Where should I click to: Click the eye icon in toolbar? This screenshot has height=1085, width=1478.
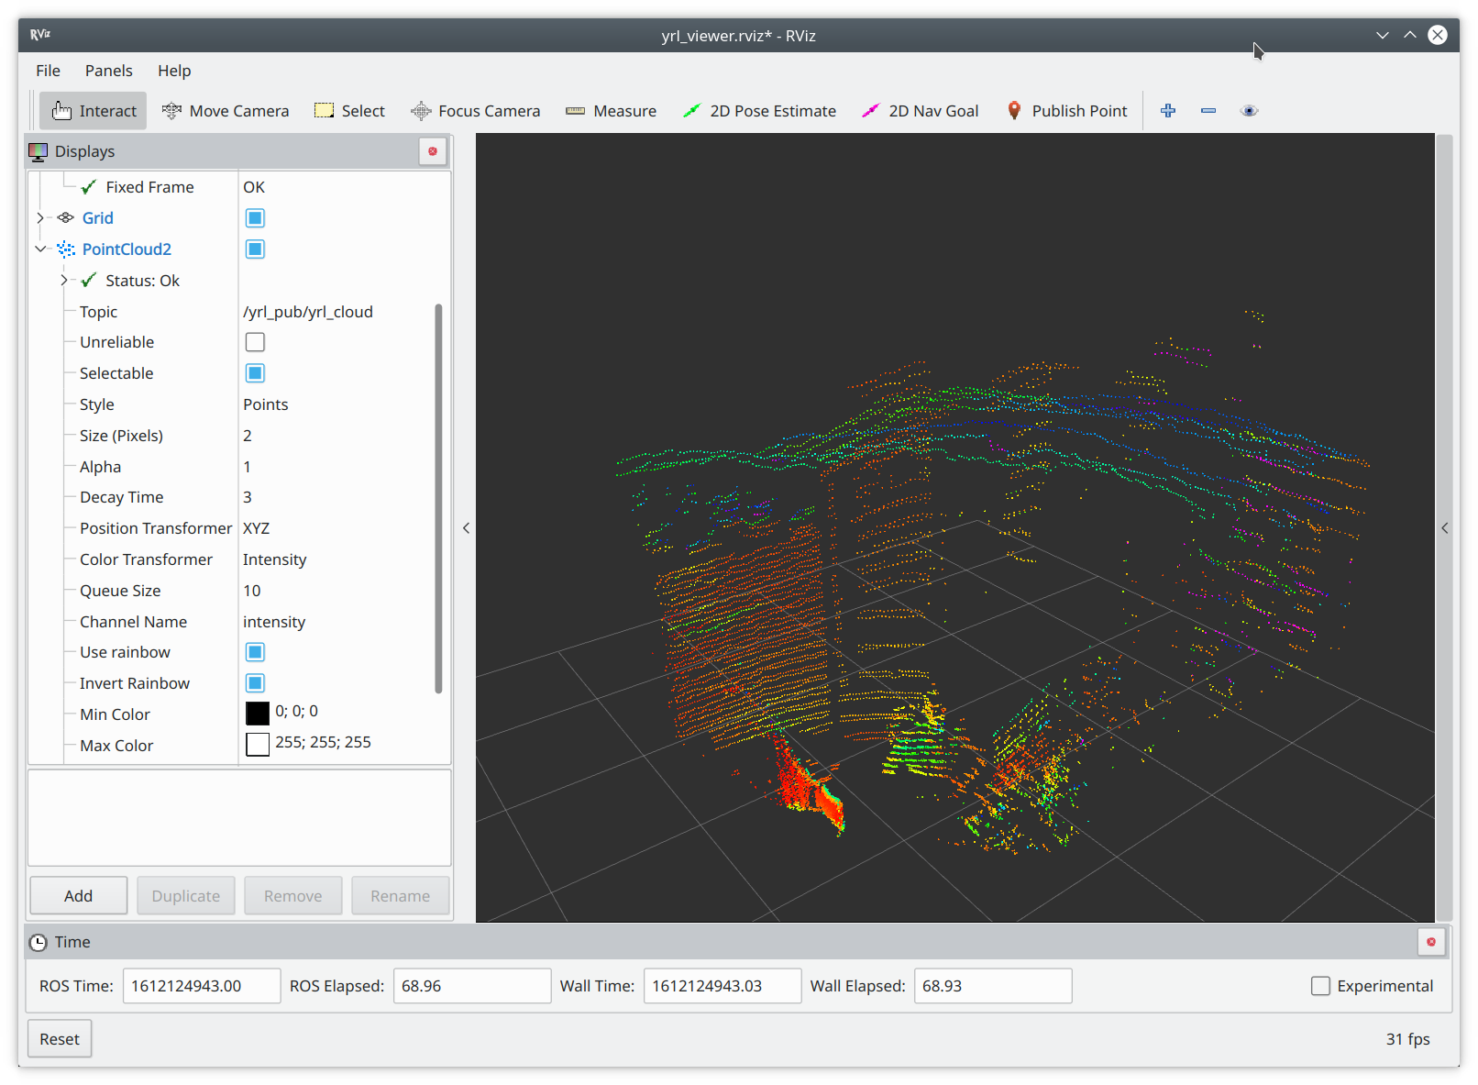tap(1249, 111)
